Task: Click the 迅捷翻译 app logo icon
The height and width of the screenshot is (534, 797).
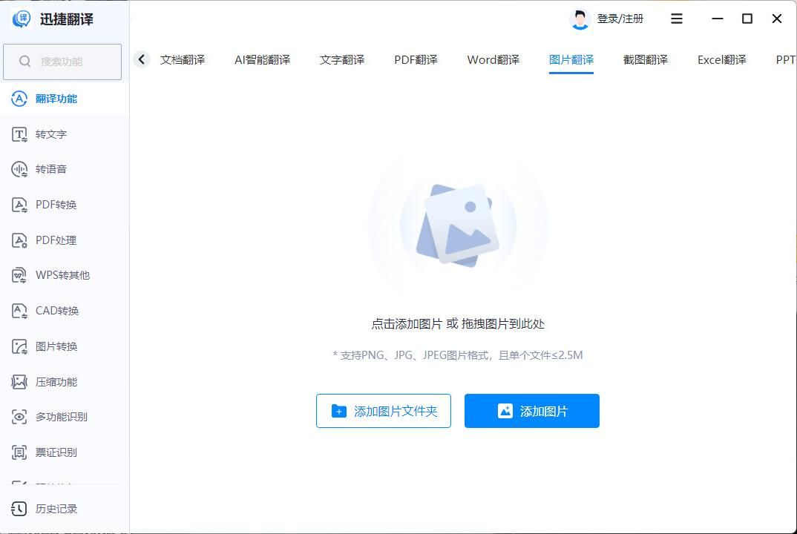Action: pyautogui.click(x=22, y=19)
